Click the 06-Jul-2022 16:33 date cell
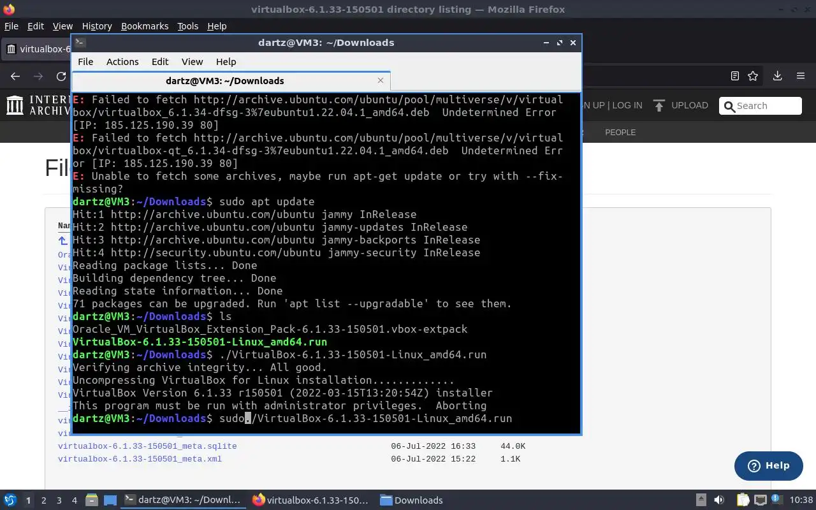This screenshot has width=816, height=510. pos(433,446)
